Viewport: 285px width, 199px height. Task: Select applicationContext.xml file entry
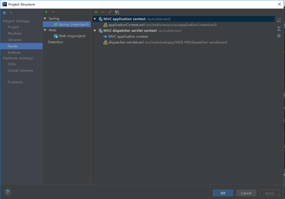pyautogui.click(x=162, y=25)
